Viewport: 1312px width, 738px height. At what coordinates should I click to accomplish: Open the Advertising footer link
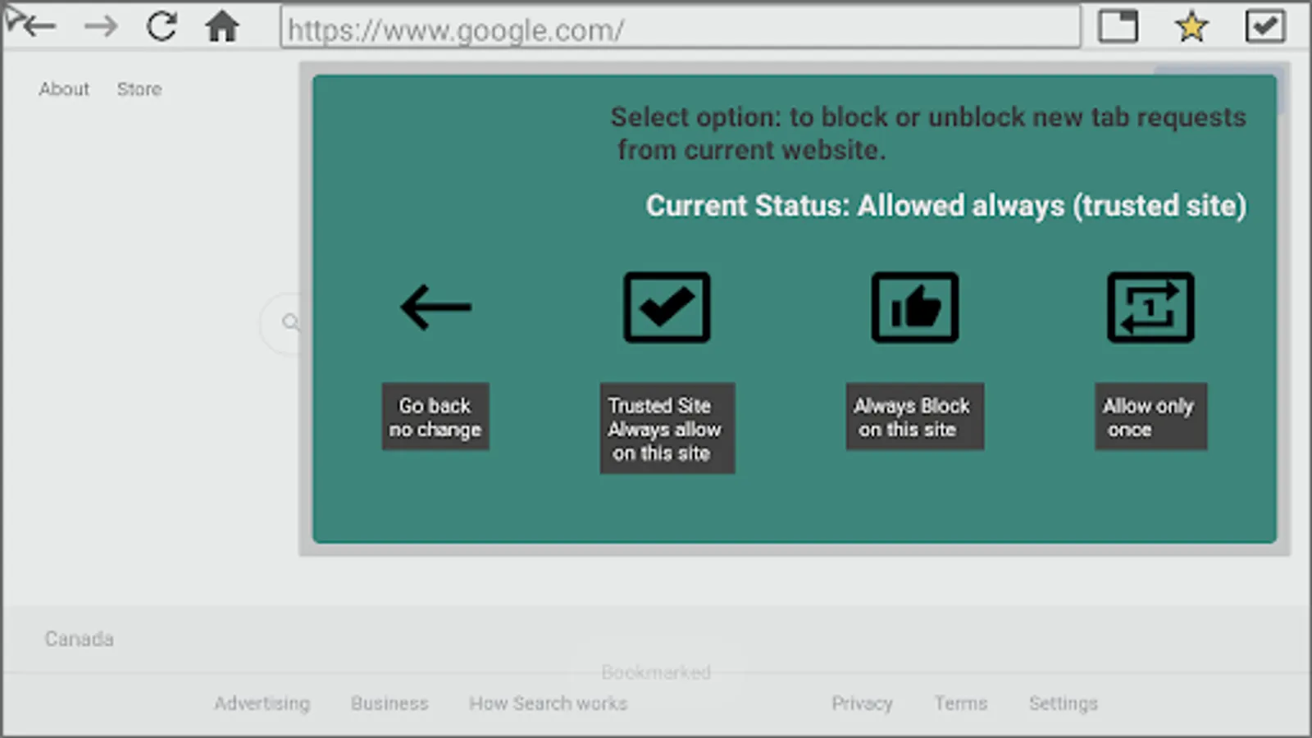(262, 703)
